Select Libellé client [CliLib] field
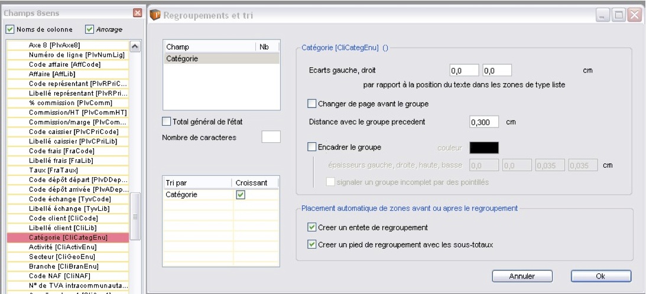The height and width of the screenshot is (294, 646). 68,228
